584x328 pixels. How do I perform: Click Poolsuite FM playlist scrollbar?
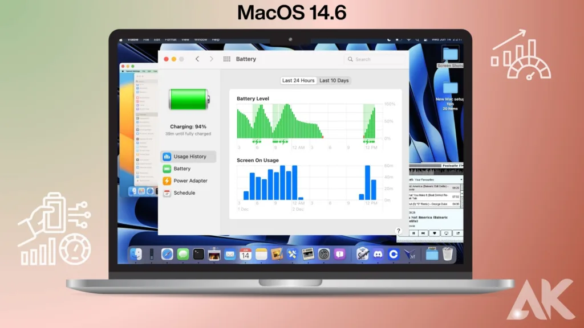point(462,196)
